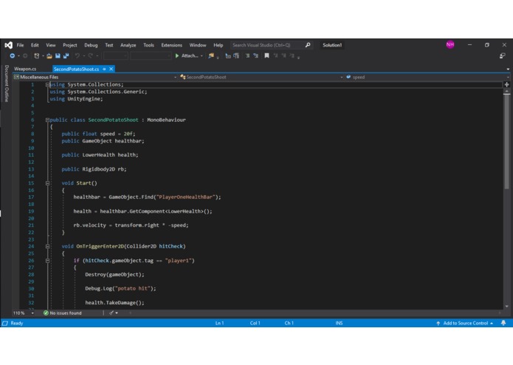Collapse the Start() method block

(x=47, y=183)
